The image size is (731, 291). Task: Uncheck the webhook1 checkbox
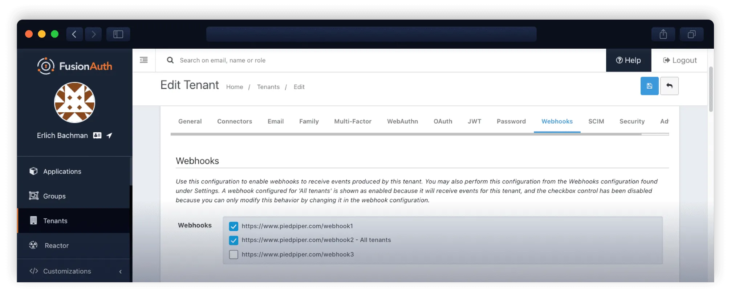[x=233, y=226]
